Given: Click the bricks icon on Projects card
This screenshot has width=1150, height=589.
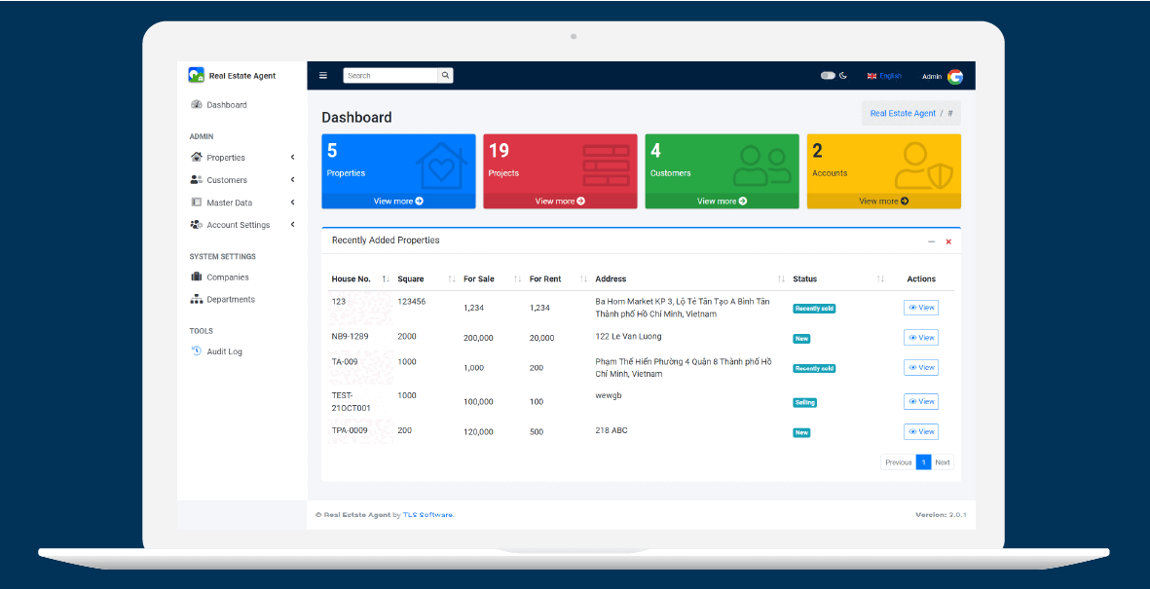Looking at the screenshot, I should click(x=607, y=166).
